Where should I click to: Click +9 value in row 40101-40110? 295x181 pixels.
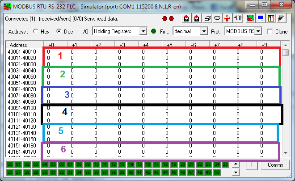click(261, 114)
